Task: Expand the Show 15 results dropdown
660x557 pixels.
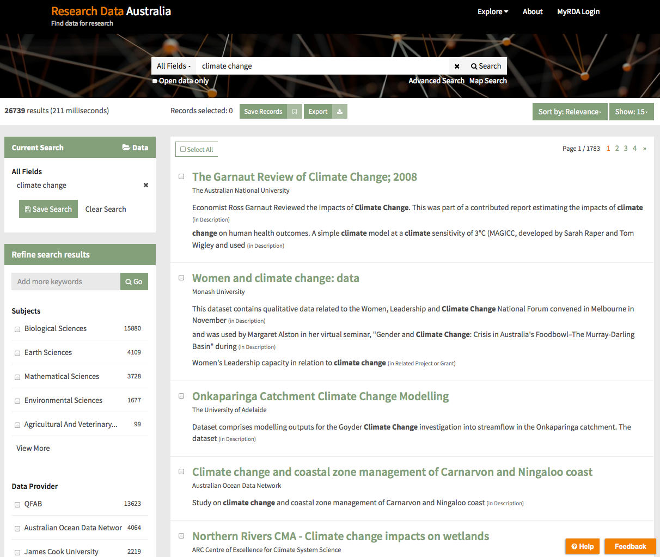Action: coord(631,112)
